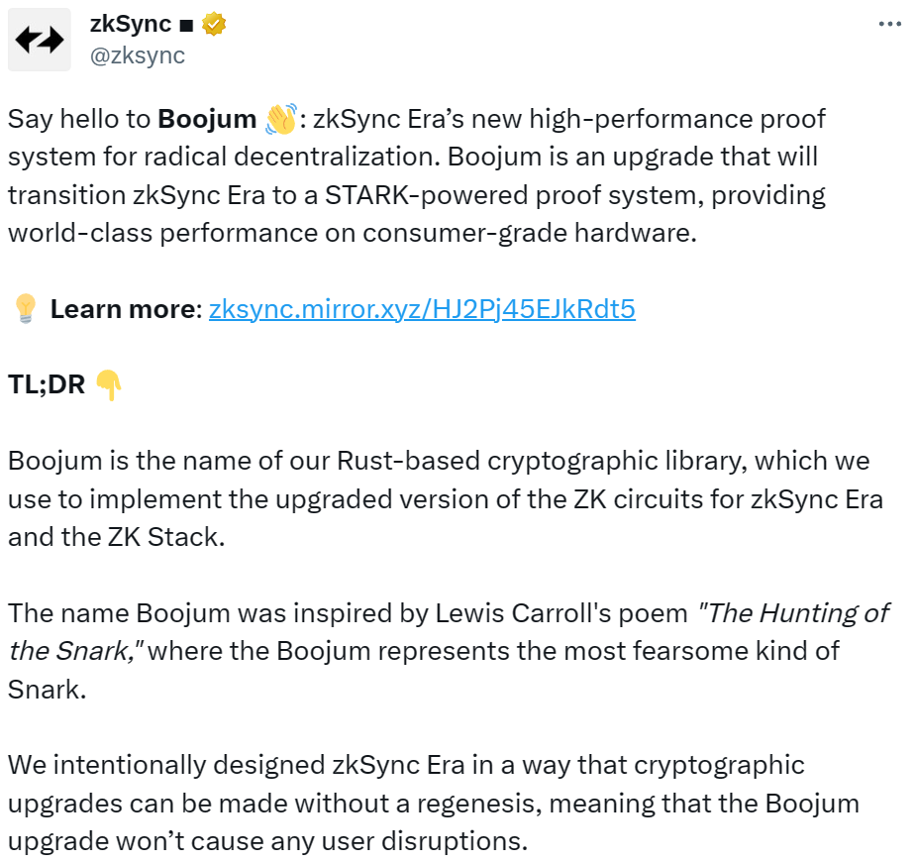Viewport: 915px width, 862px height.
Task: Open the three-dot more options menu
Action: pos(889,24)
